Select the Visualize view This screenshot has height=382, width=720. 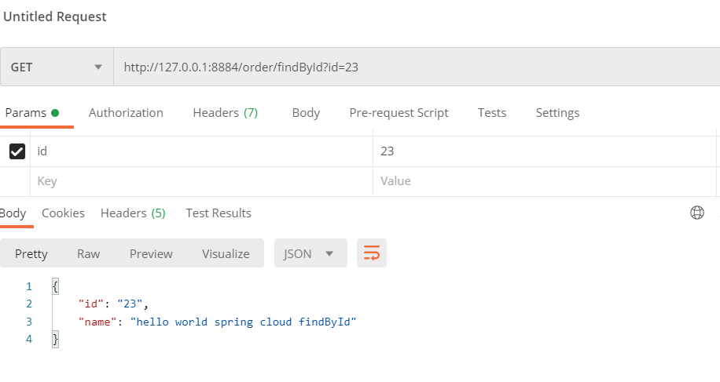[226, 253]
